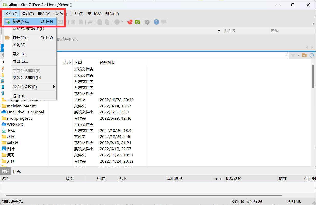The image size is (316, 205).
Task: Click the 图片 pictures icon
Action: click(x=4, y=149)
